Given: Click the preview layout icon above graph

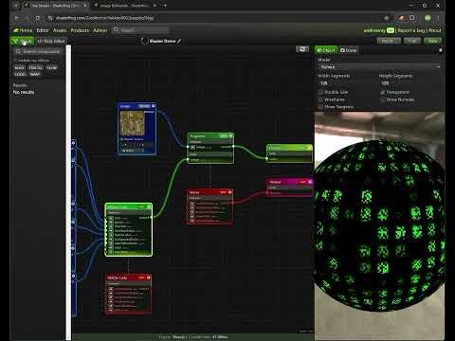Looking at the screenshot, I should pyautogui.click(x=302, y=49).
